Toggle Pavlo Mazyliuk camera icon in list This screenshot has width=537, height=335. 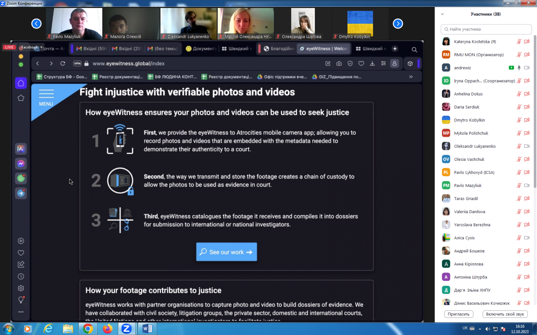click(527, 185)
